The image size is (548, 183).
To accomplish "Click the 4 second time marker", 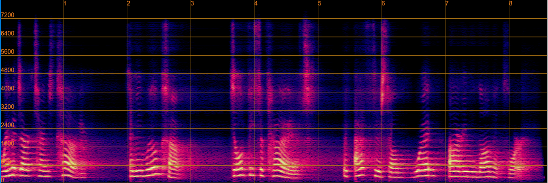I will pos(256,4).
